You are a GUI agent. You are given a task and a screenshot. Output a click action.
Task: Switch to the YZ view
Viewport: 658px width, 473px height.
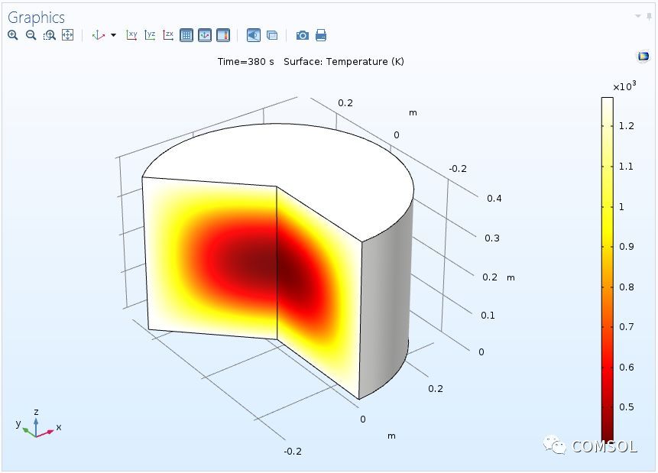pos(150,35)
